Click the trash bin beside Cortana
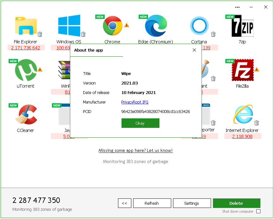 tap(213, 34)
